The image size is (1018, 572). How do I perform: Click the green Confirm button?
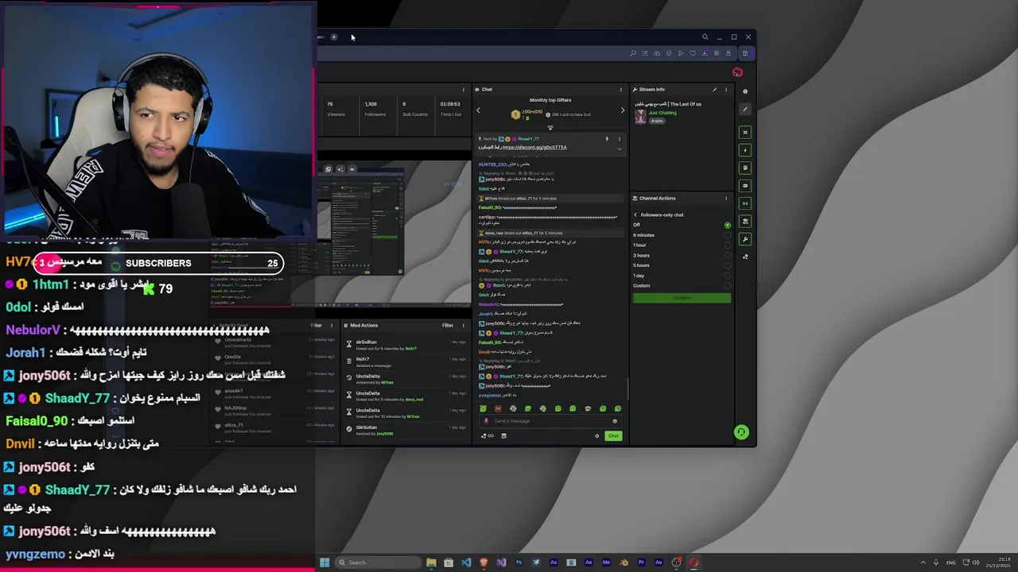(x=682, y=298)
